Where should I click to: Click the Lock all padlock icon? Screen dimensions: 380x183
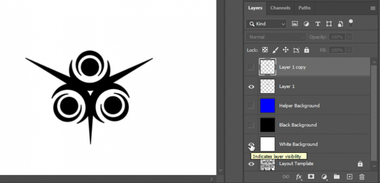click(306, 50)
